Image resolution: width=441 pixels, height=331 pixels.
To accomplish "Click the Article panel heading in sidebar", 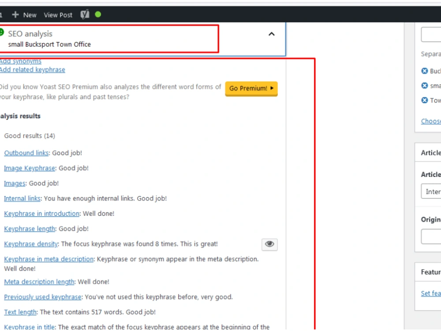I will coord(431,153).
